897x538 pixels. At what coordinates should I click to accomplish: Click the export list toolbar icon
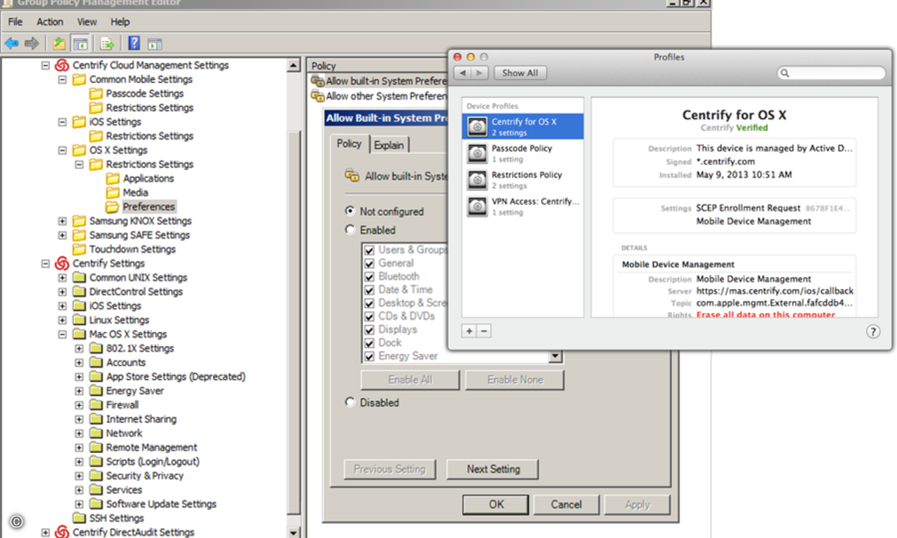(x=107, y=43)
